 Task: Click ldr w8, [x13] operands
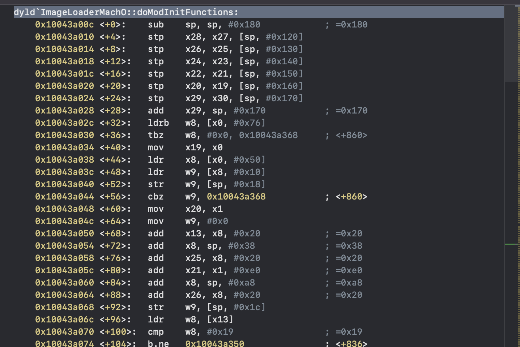(209, 320)
